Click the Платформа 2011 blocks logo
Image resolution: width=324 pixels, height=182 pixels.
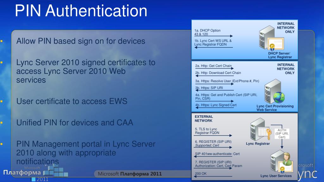[x=55, y=171]
